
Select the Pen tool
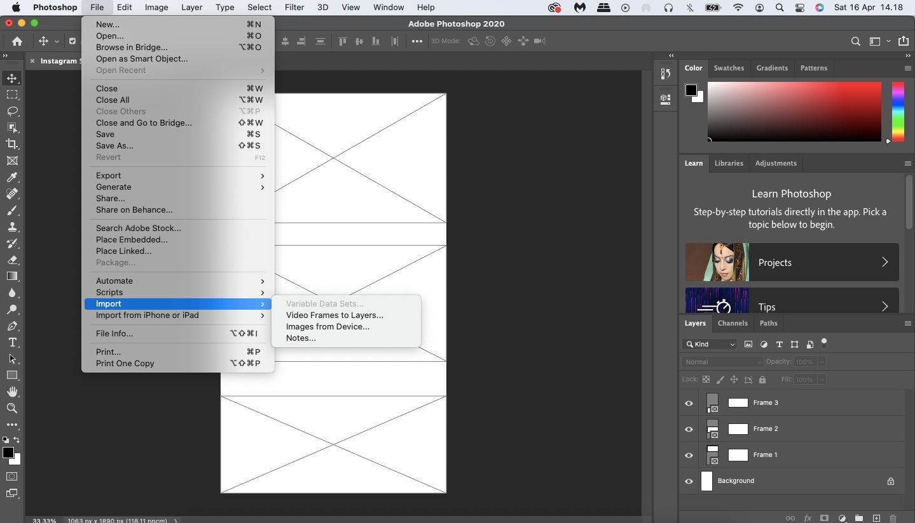pos(12,326)
